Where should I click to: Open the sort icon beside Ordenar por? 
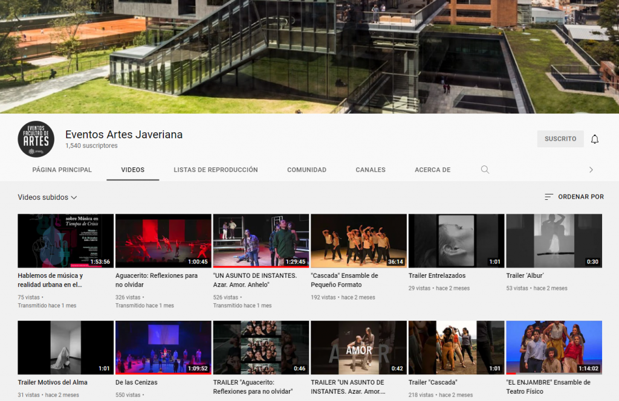pos(548,197)
